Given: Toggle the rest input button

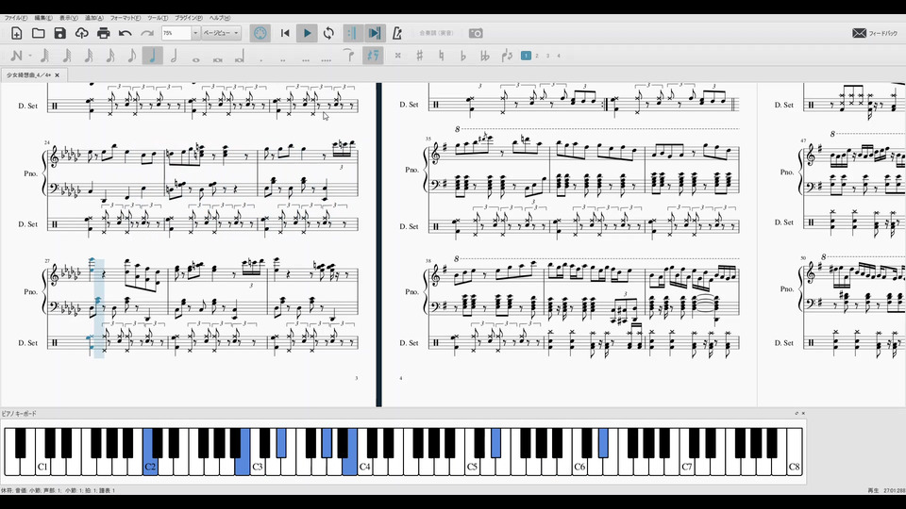Looking at the screenshot, I should point(374,56).
